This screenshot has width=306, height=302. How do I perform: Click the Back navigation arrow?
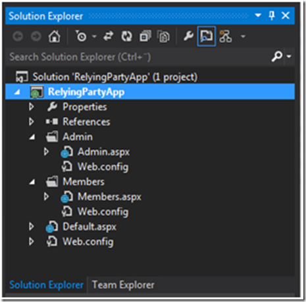point(18,36)
